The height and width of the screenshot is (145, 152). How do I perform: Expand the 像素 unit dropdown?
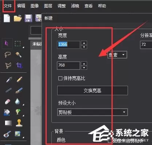pyautogui.click(x=117, y=55)
